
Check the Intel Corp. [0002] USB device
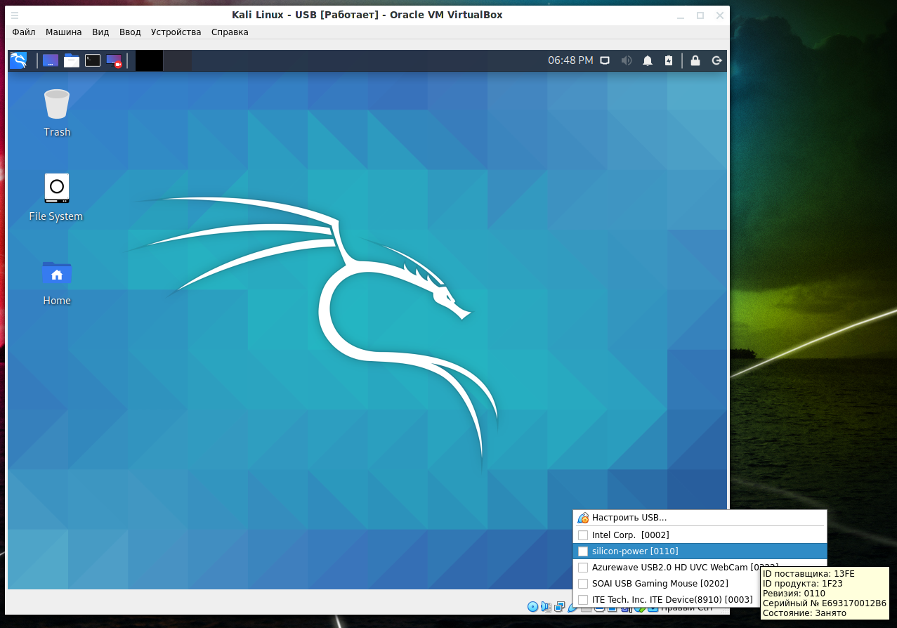[x=583, y=535]
